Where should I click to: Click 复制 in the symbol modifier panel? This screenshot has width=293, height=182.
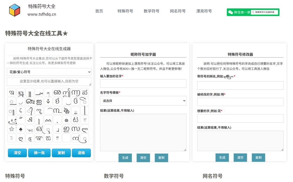(258, 157)
